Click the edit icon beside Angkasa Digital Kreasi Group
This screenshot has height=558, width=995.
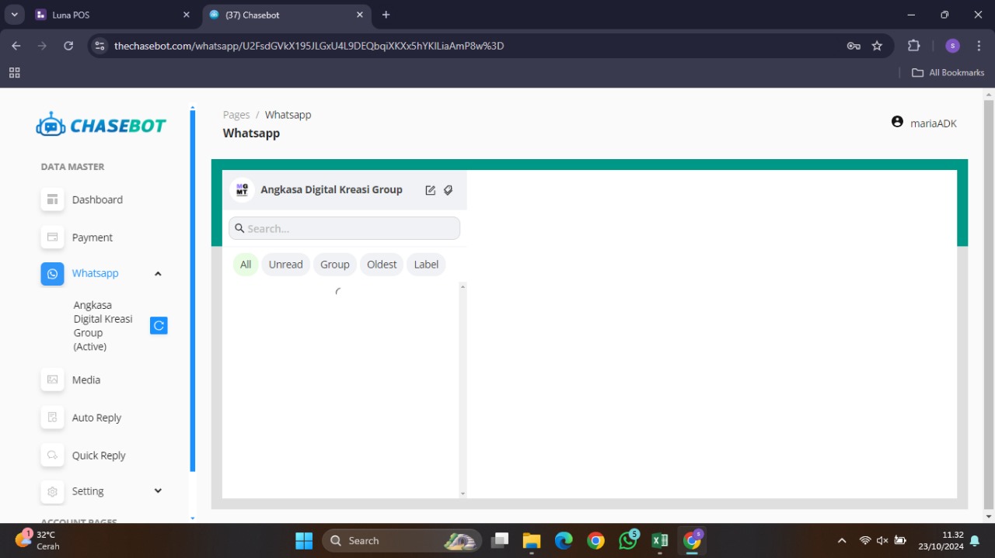pos(430,190)
